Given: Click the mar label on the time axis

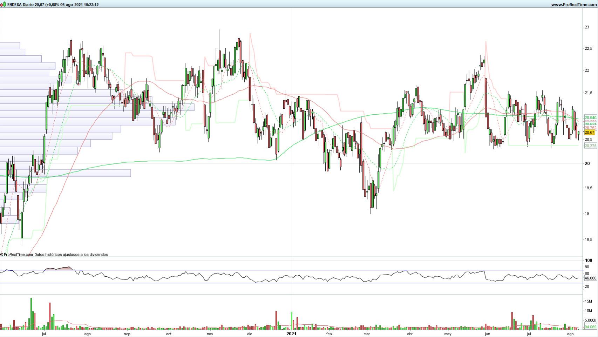Looking at the screenshot, I should 367,334.
